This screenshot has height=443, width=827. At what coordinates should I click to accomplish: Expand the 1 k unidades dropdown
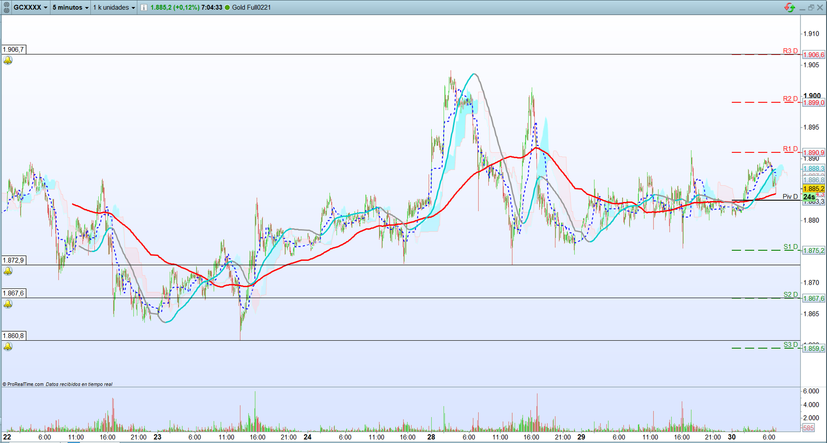[x=114, y=8]
